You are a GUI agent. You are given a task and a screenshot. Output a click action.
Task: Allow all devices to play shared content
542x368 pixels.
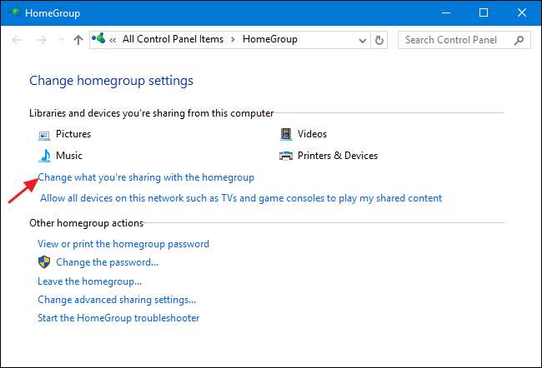[241, 198]
